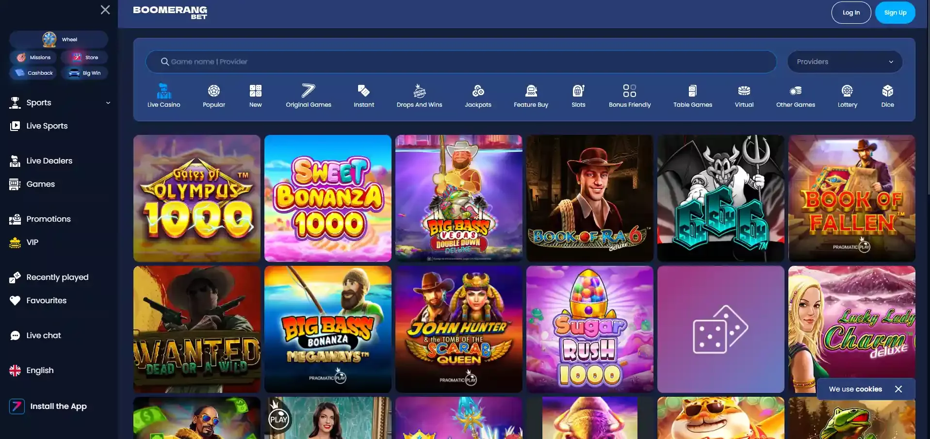
Task: Expand the Providers dropdown
Action: pyautogui.click(x=844, y=62)
